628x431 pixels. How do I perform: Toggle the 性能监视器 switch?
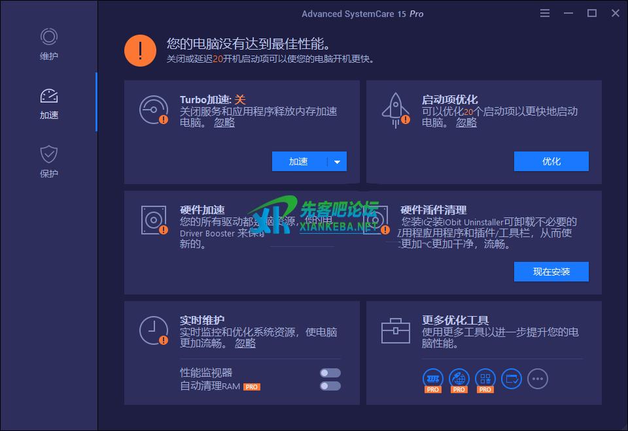tap(330, 373)
